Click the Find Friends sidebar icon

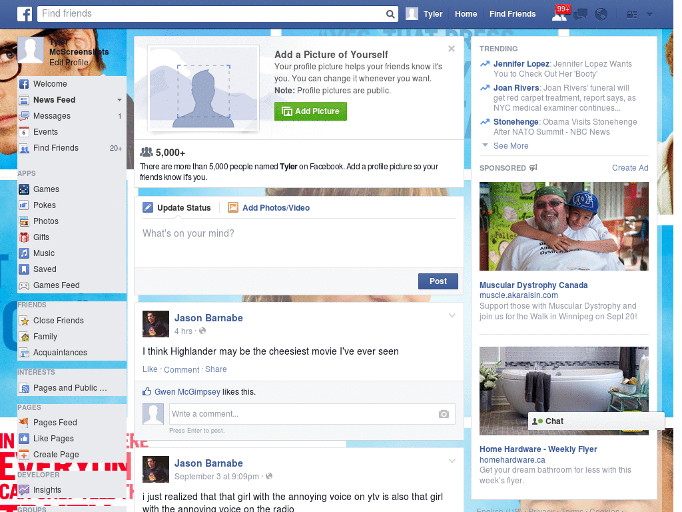click(x=24, y=149)
